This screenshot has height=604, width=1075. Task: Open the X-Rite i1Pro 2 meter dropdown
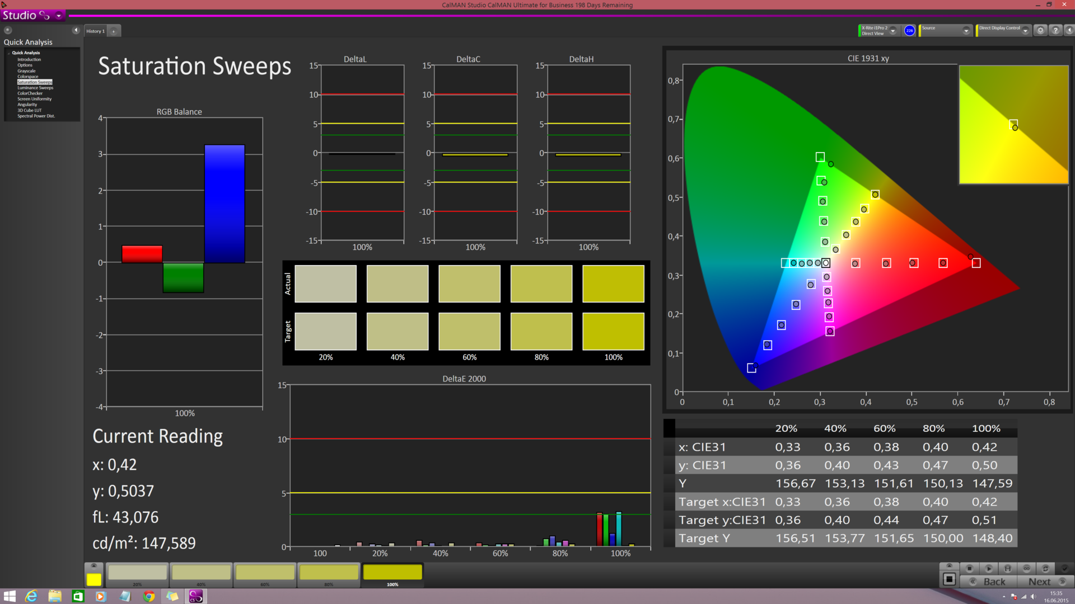click(893, 31)
